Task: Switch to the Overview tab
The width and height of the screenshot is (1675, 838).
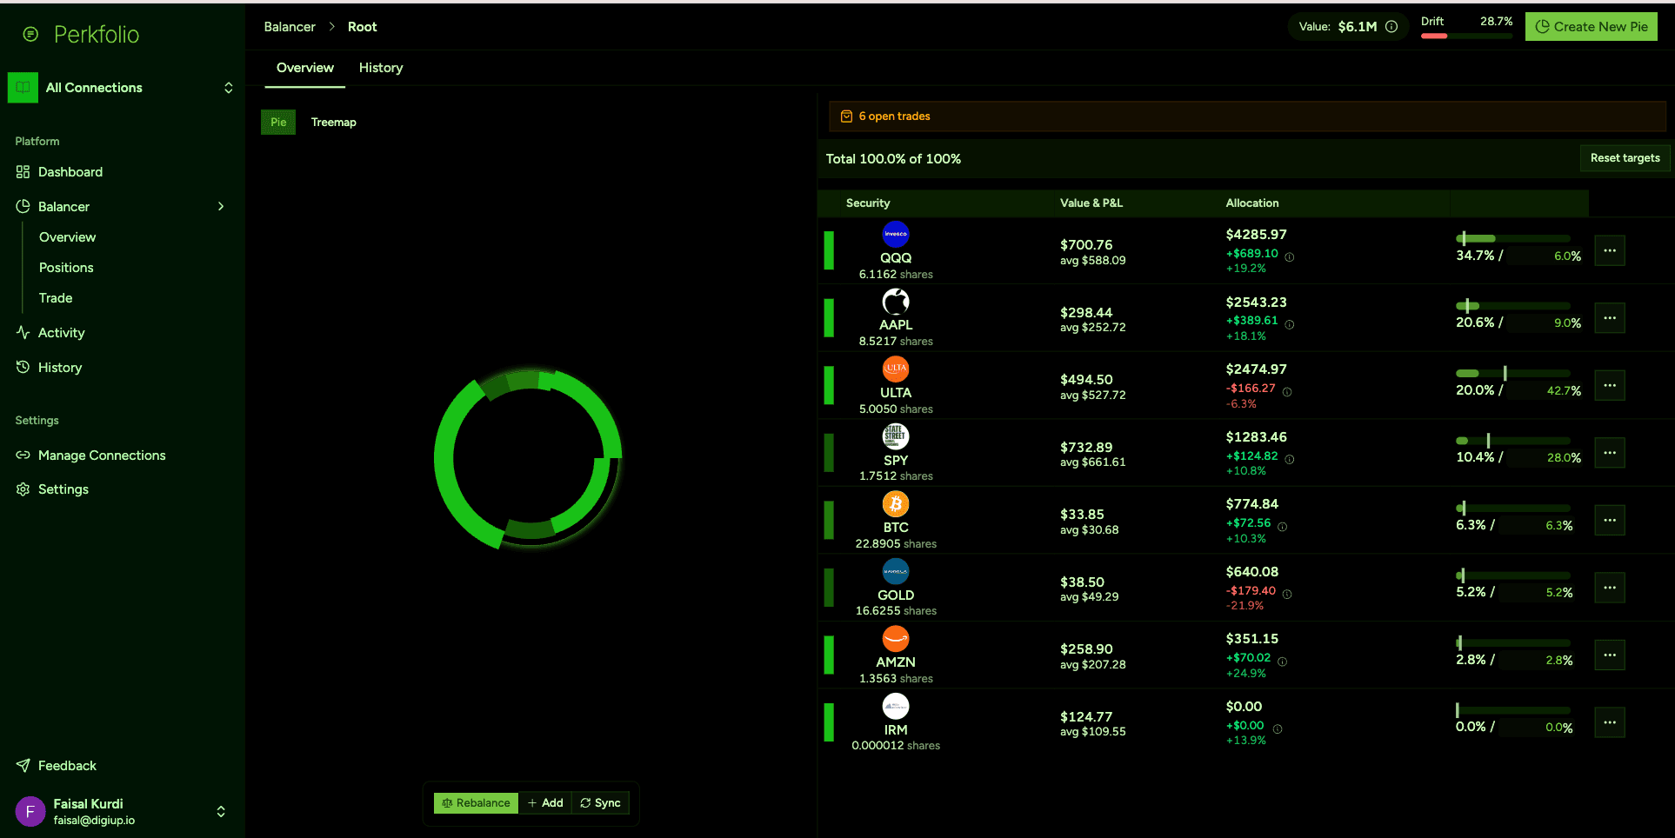Action: [x=305, y=68]
